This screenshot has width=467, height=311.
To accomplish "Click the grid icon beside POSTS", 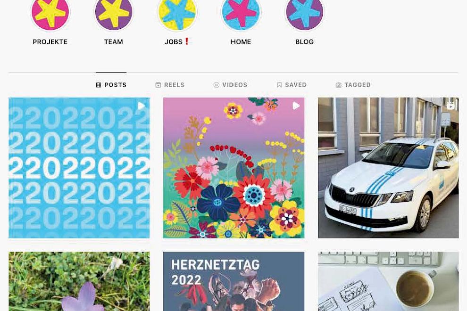I will click(99, 85).
